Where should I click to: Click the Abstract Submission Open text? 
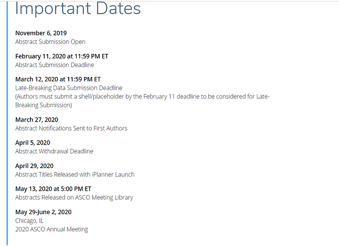50,42
